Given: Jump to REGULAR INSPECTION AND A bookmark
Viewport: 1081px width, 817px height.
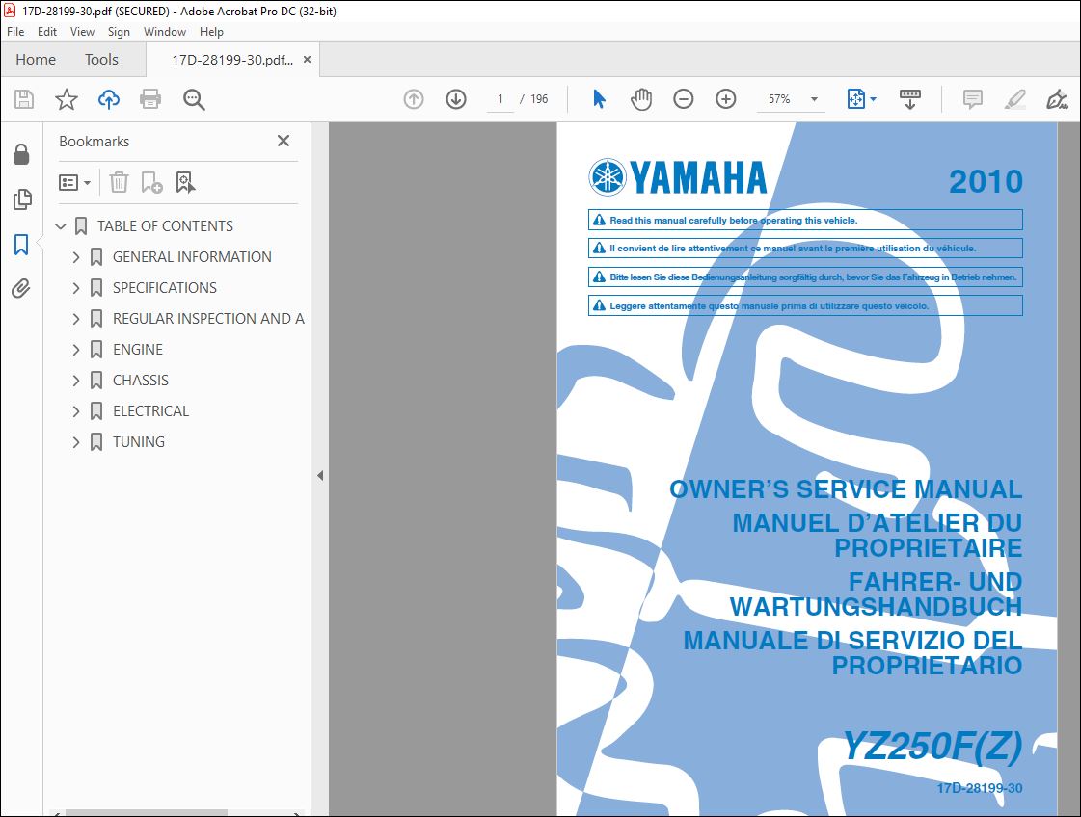Looking at the screenshot, I should coord(208,318).
